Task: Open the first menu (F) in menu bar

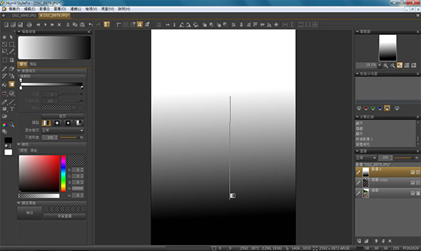Action: (x=14, y=9)
